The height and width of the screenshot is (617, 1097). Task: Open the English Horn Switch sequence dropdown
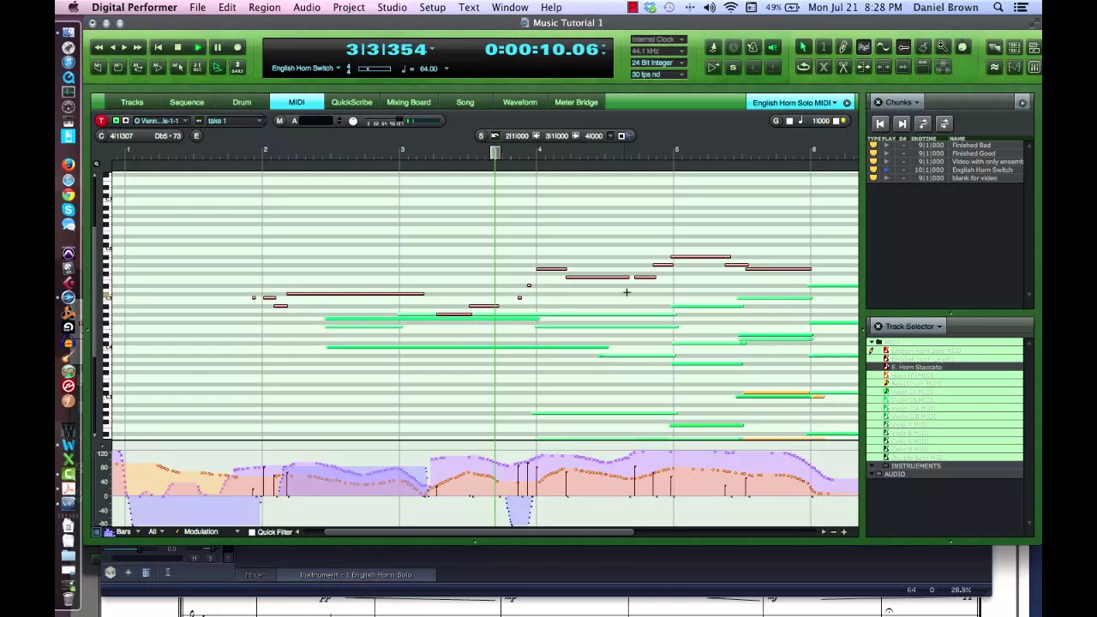305,69
